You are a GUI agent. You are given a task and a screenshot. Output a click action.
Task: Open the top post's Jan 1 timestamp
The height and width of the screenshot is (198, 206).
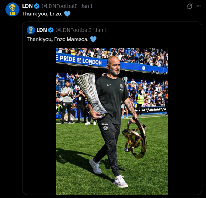(x=87, y=6)
